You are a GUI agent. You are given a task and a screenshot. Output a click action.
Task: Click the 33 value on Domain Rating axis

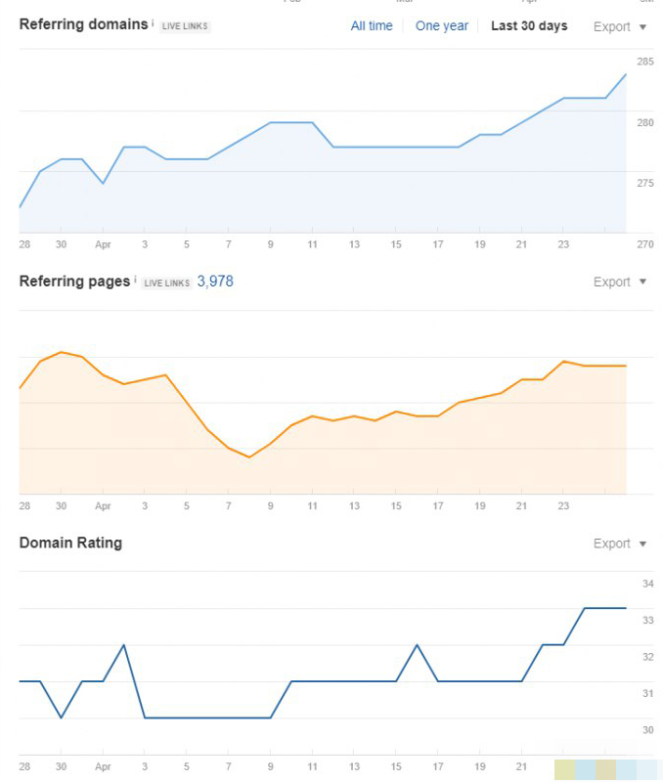(x=647, y=621)
